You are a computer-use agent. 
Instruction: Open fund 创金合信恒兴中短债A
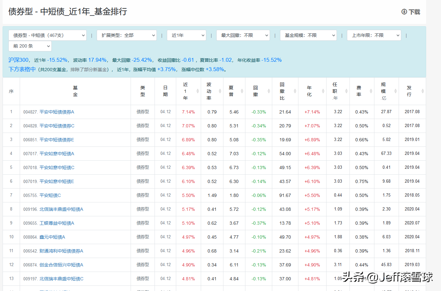[61, 265]
